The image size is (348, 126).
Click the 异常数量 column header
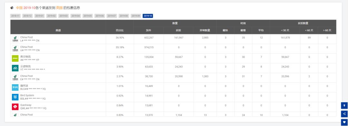click(x=205, y=30)
